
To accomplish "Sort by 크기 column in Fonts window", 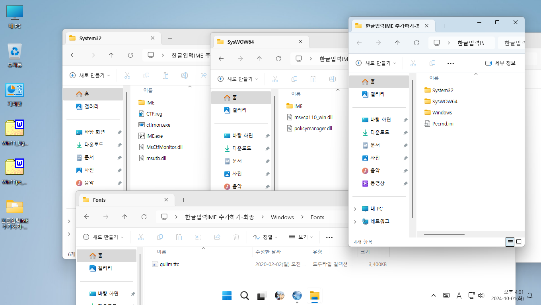I will pyautogui.click(x=374, y=252).
